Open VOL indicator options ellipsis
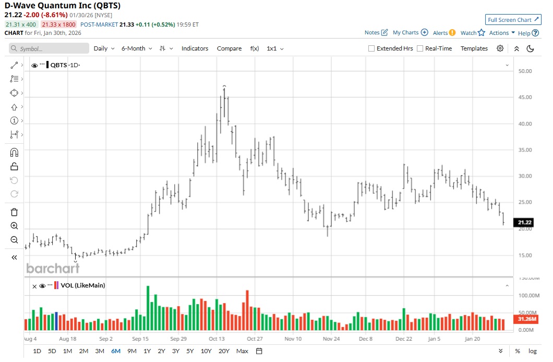Viewport: 553px width, 362px height. coord(50,284)
